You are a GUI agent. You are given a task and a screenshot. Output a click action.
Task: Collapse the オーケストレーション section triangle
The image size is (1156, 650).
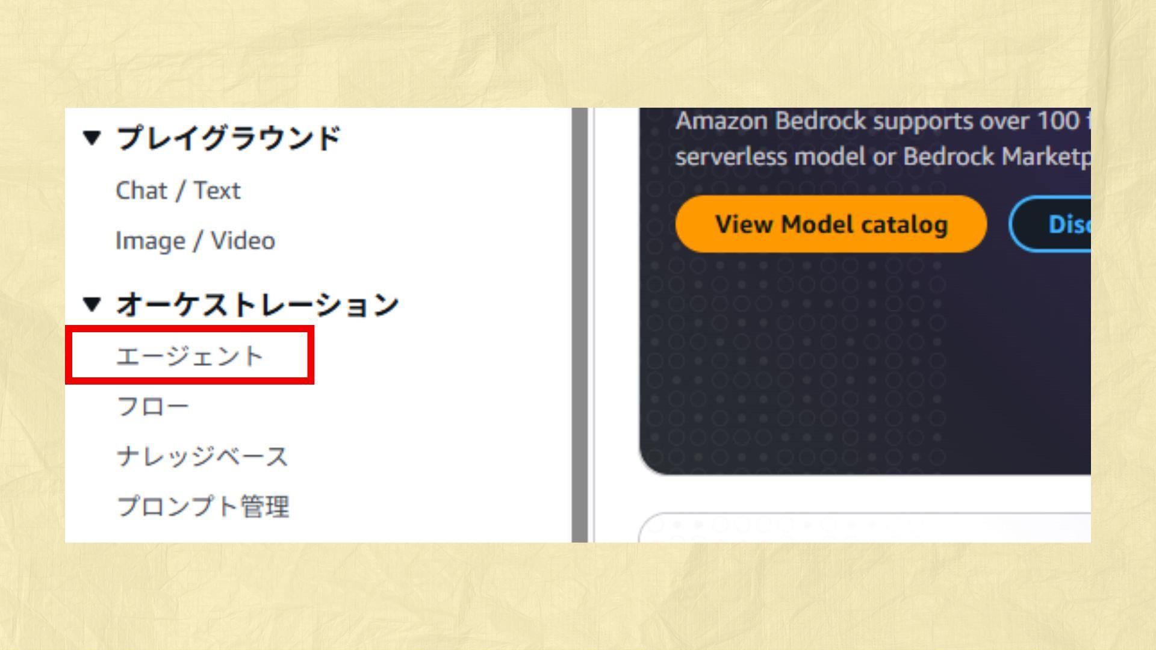pyautogui.click(x=92, y=304)
